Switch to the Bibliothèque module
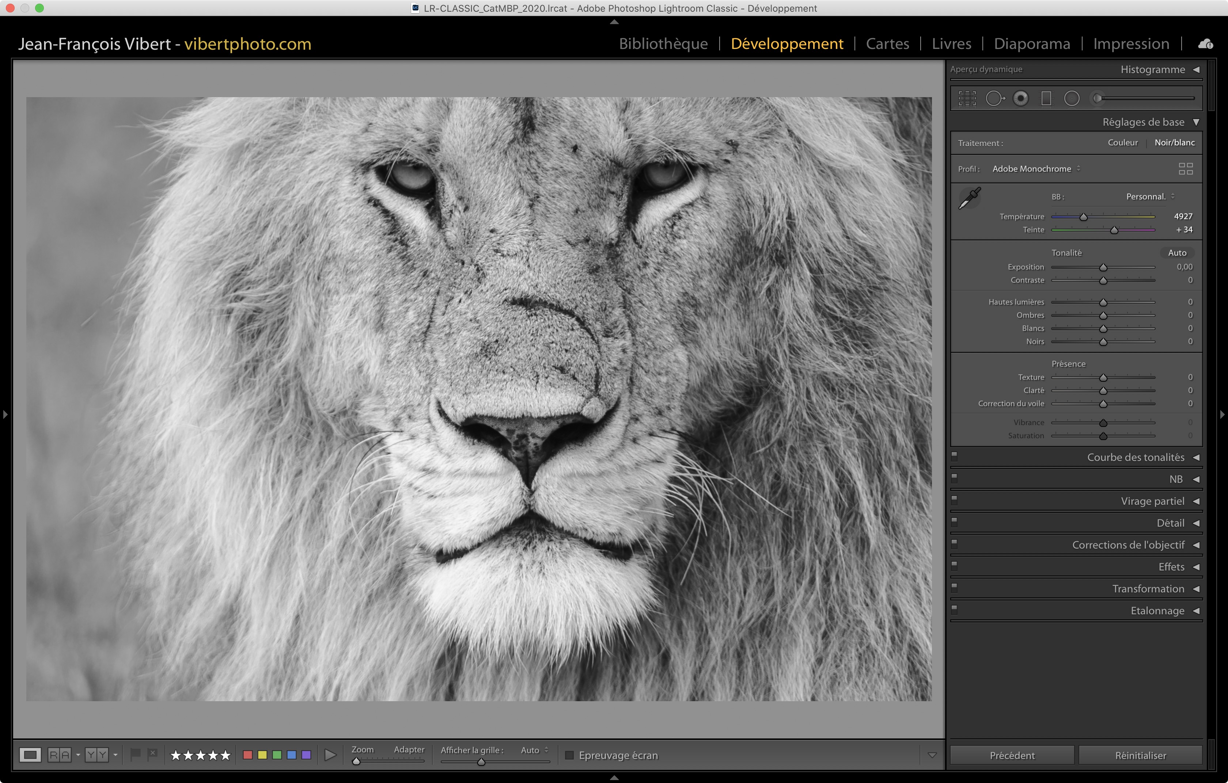The image size is (1228, 783). (x=663, y=44)
